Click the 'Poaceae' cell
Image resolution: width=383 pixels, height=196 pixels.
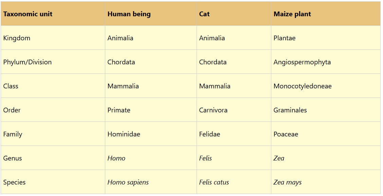(x=286, y=134)
